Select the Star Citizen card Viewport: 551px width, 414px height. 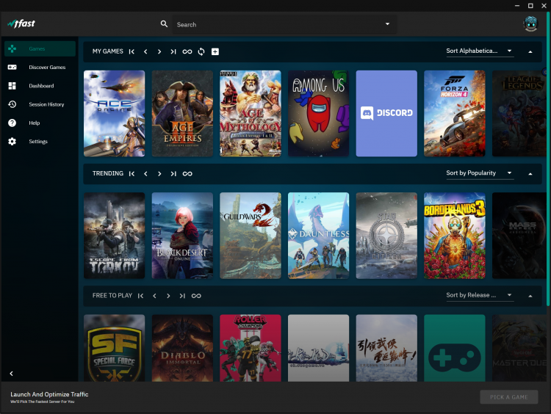[x=386, y=236]
